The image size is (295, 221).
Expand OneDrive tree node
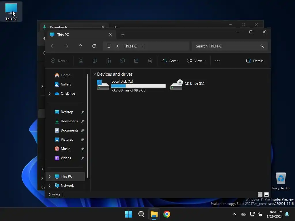(x=50, y=94)
